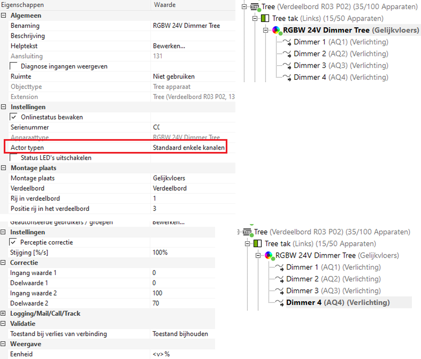Collapse the Instellingen section above Onlinestatus bewaken

pos(4,107)
